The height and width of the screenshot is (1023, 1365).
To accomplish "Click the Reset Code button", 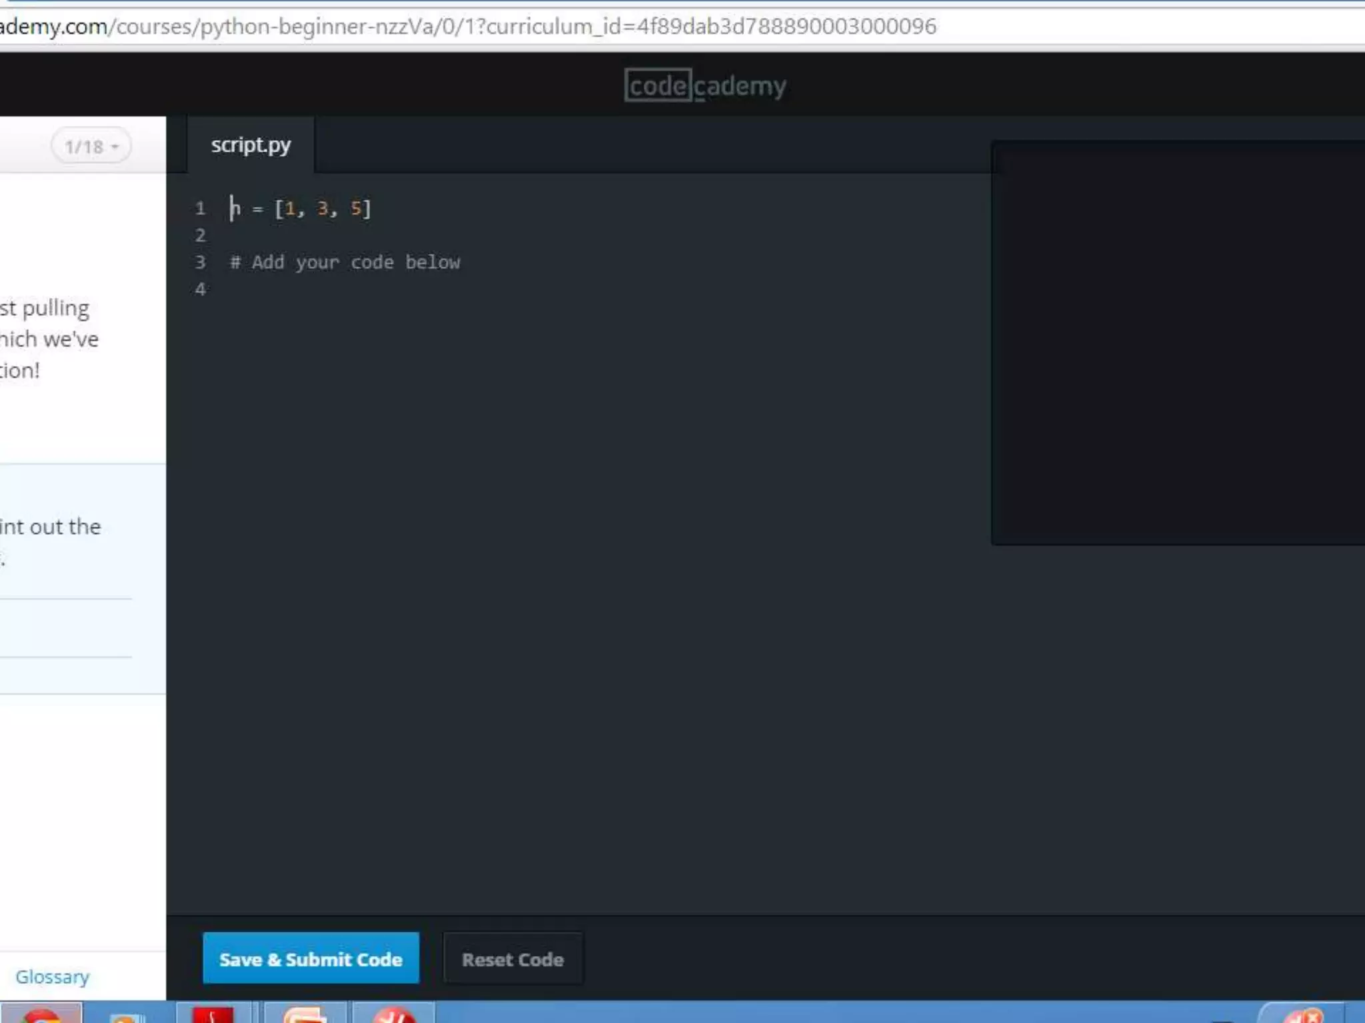I will [x=513, y=959].
